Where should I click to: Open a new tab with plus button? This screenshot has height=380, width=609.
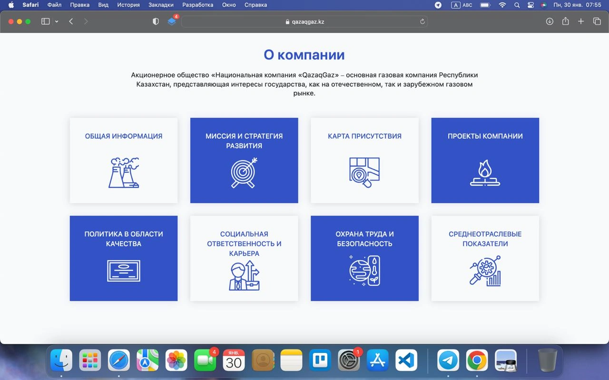click(581, 21)
